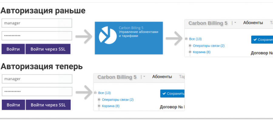Collapse the top 'Все (13)' tree node
The image size is (273, 121).
186,39
